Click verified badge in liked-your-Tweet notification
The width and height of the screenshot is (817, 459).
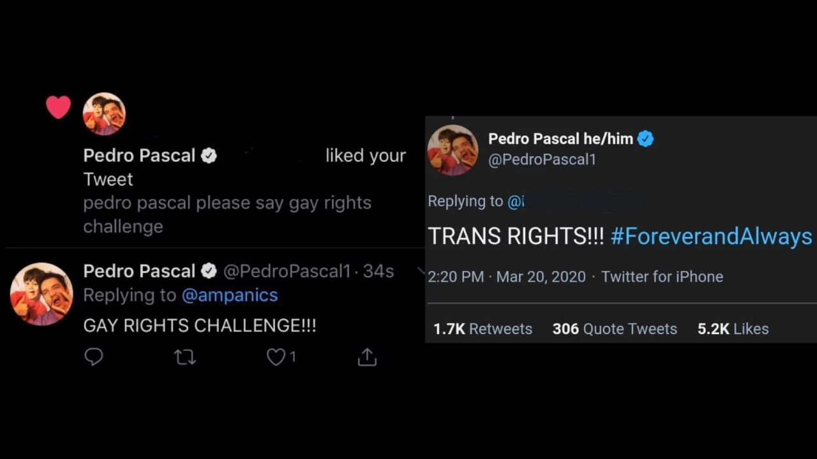pyautogui.click(x=209, y=156)
